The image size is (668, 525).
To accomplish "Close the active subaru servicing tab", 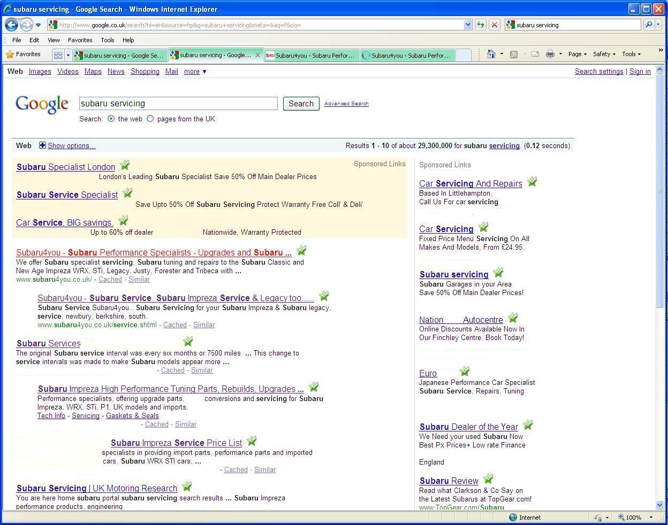I will (257, 55).
